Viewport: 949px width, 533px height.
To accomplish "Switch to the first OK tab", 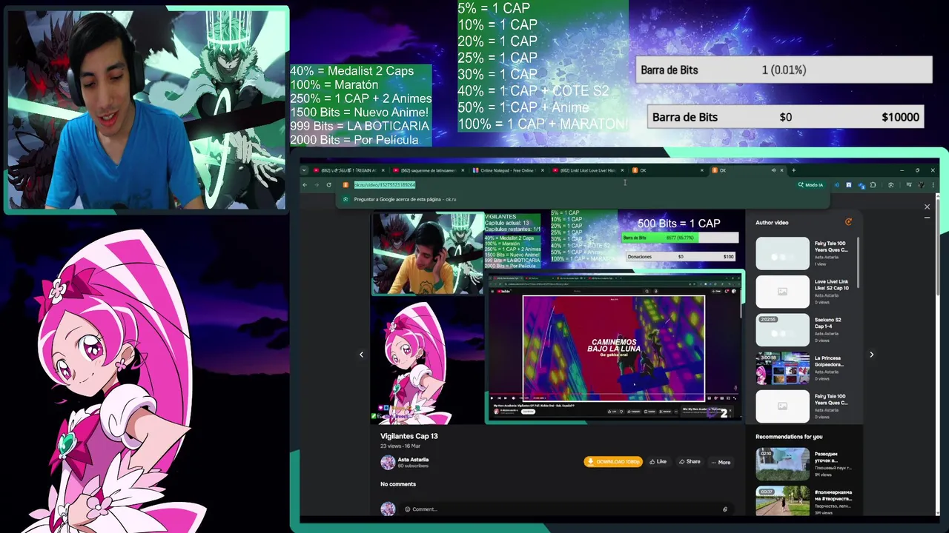I will click(667, 170).
